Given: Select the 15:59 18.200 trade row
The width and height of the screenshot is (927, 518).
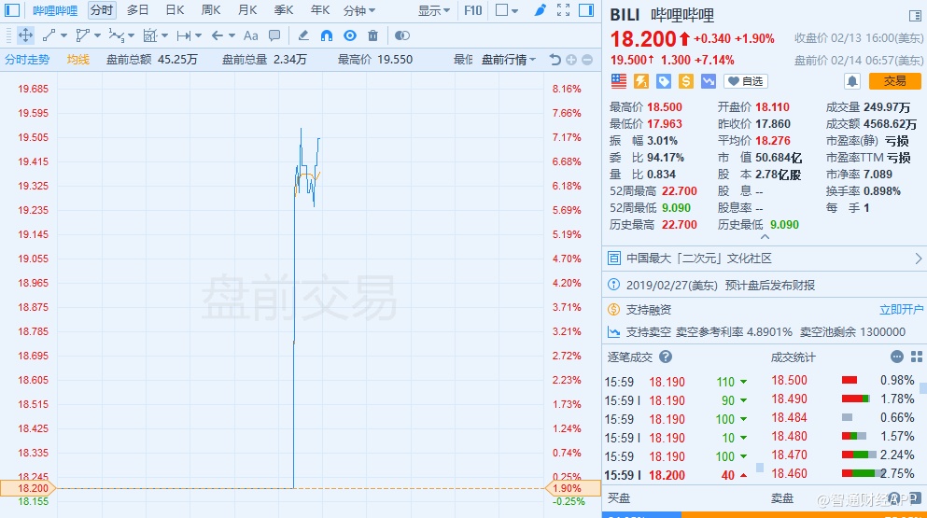Looking at the screenshot, I should point(676,475).
